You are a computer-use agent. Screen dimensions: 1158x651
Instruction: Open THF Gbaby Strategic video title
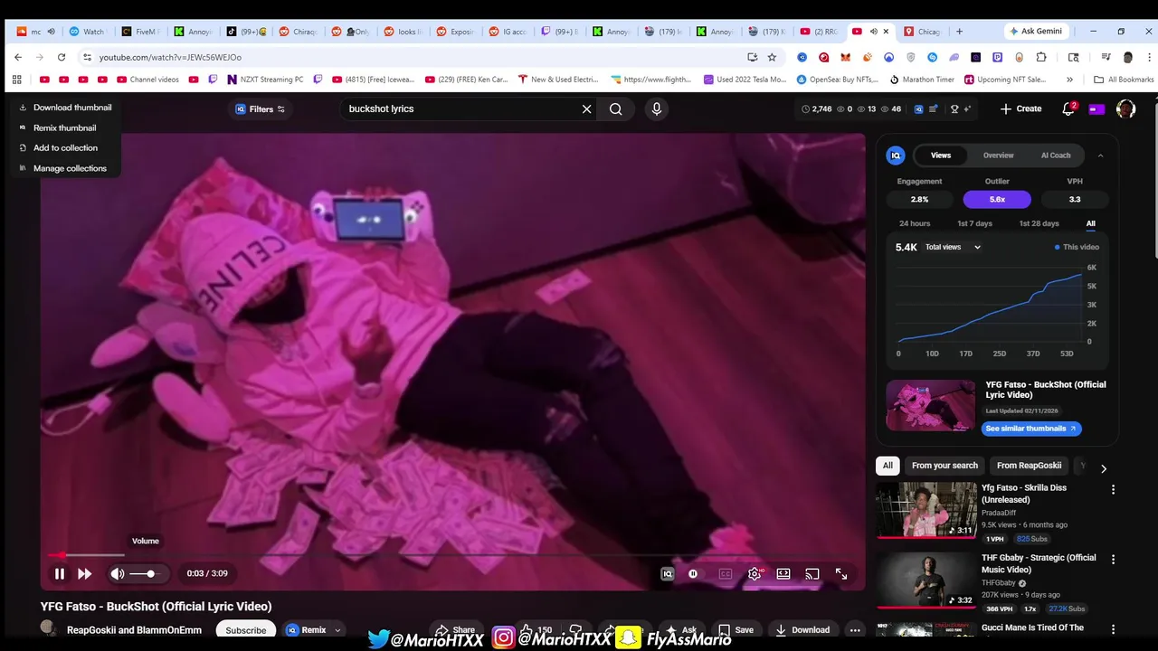(x=1039, y=563)
